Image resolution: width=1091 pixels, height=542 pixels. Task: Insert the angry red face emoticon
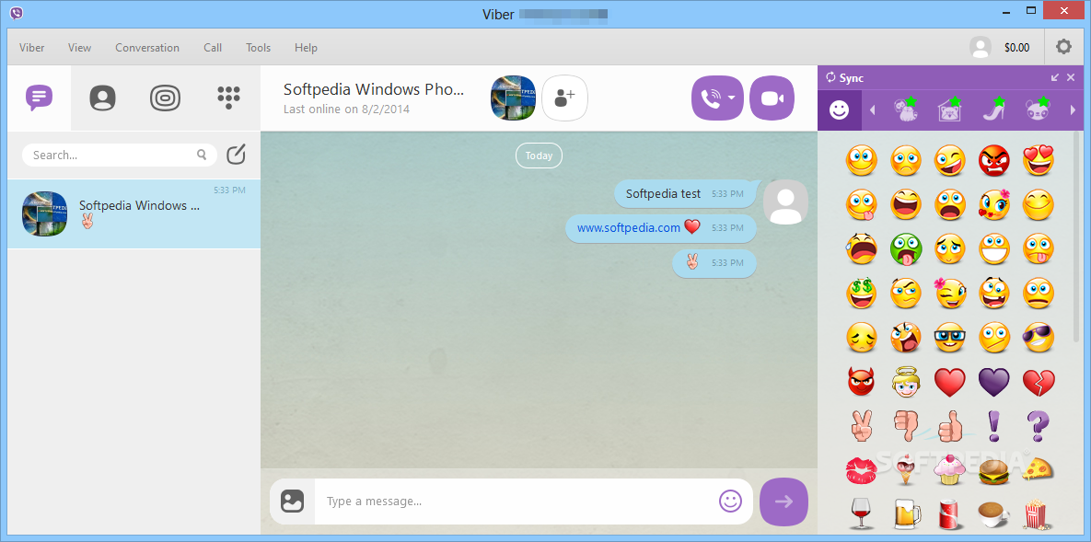pos(993,161)
